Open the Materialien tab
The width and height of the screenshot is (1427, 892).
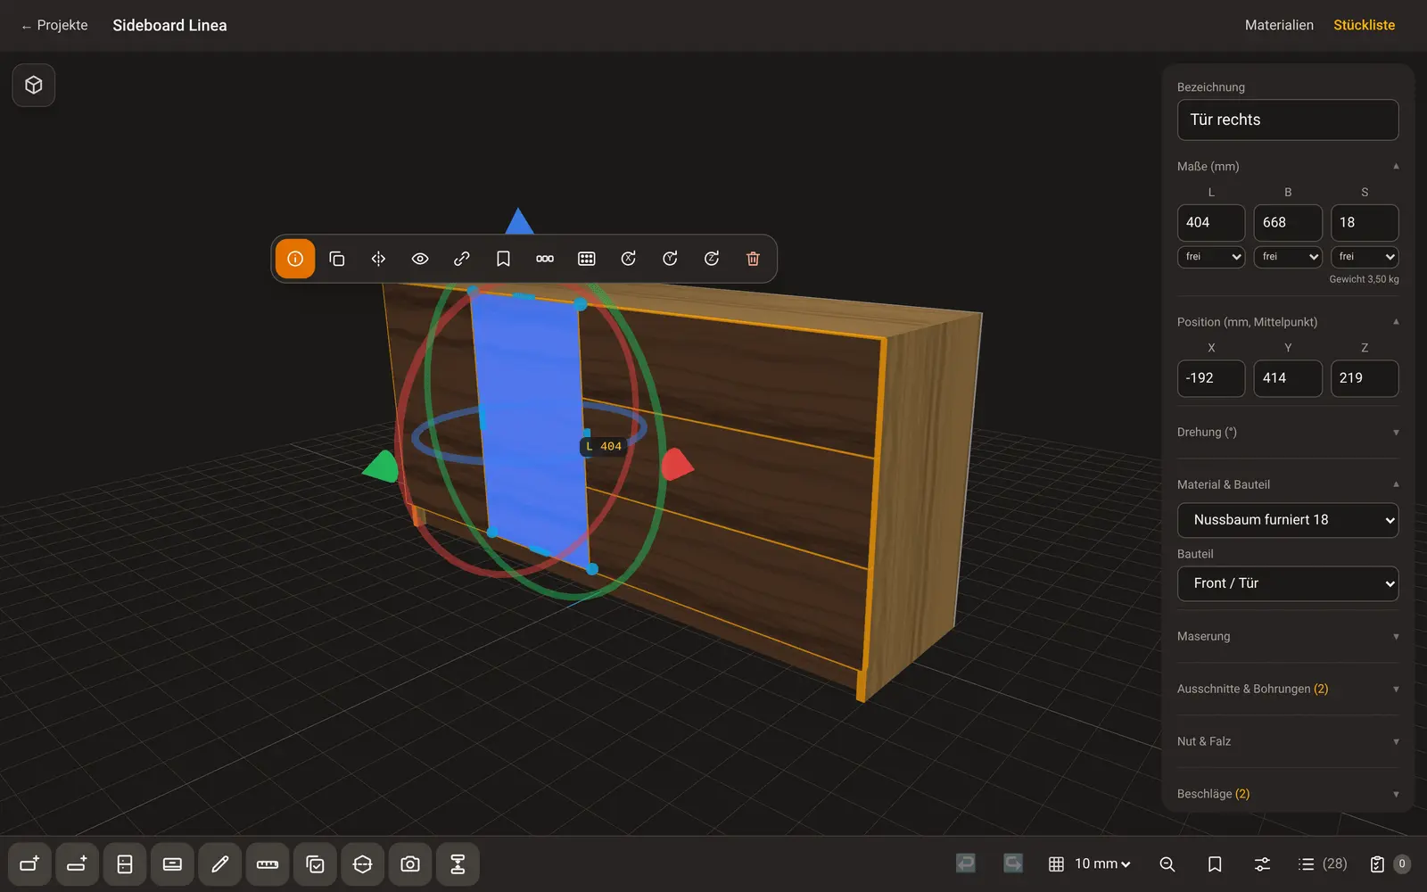pos(1279,25)
